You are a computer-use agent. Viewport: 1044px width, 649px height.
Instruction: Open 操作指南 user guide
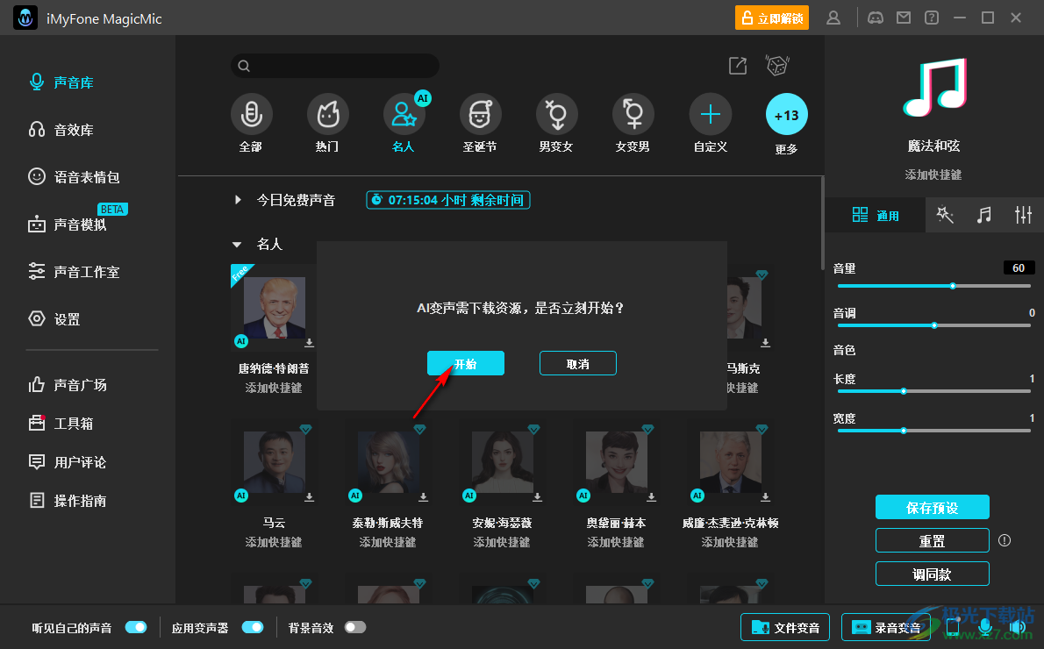[x=68, y=501]
